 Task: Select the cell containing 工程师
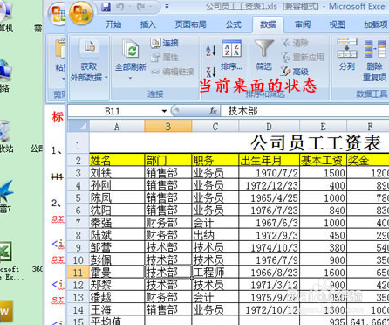click(x=215, y=273)
